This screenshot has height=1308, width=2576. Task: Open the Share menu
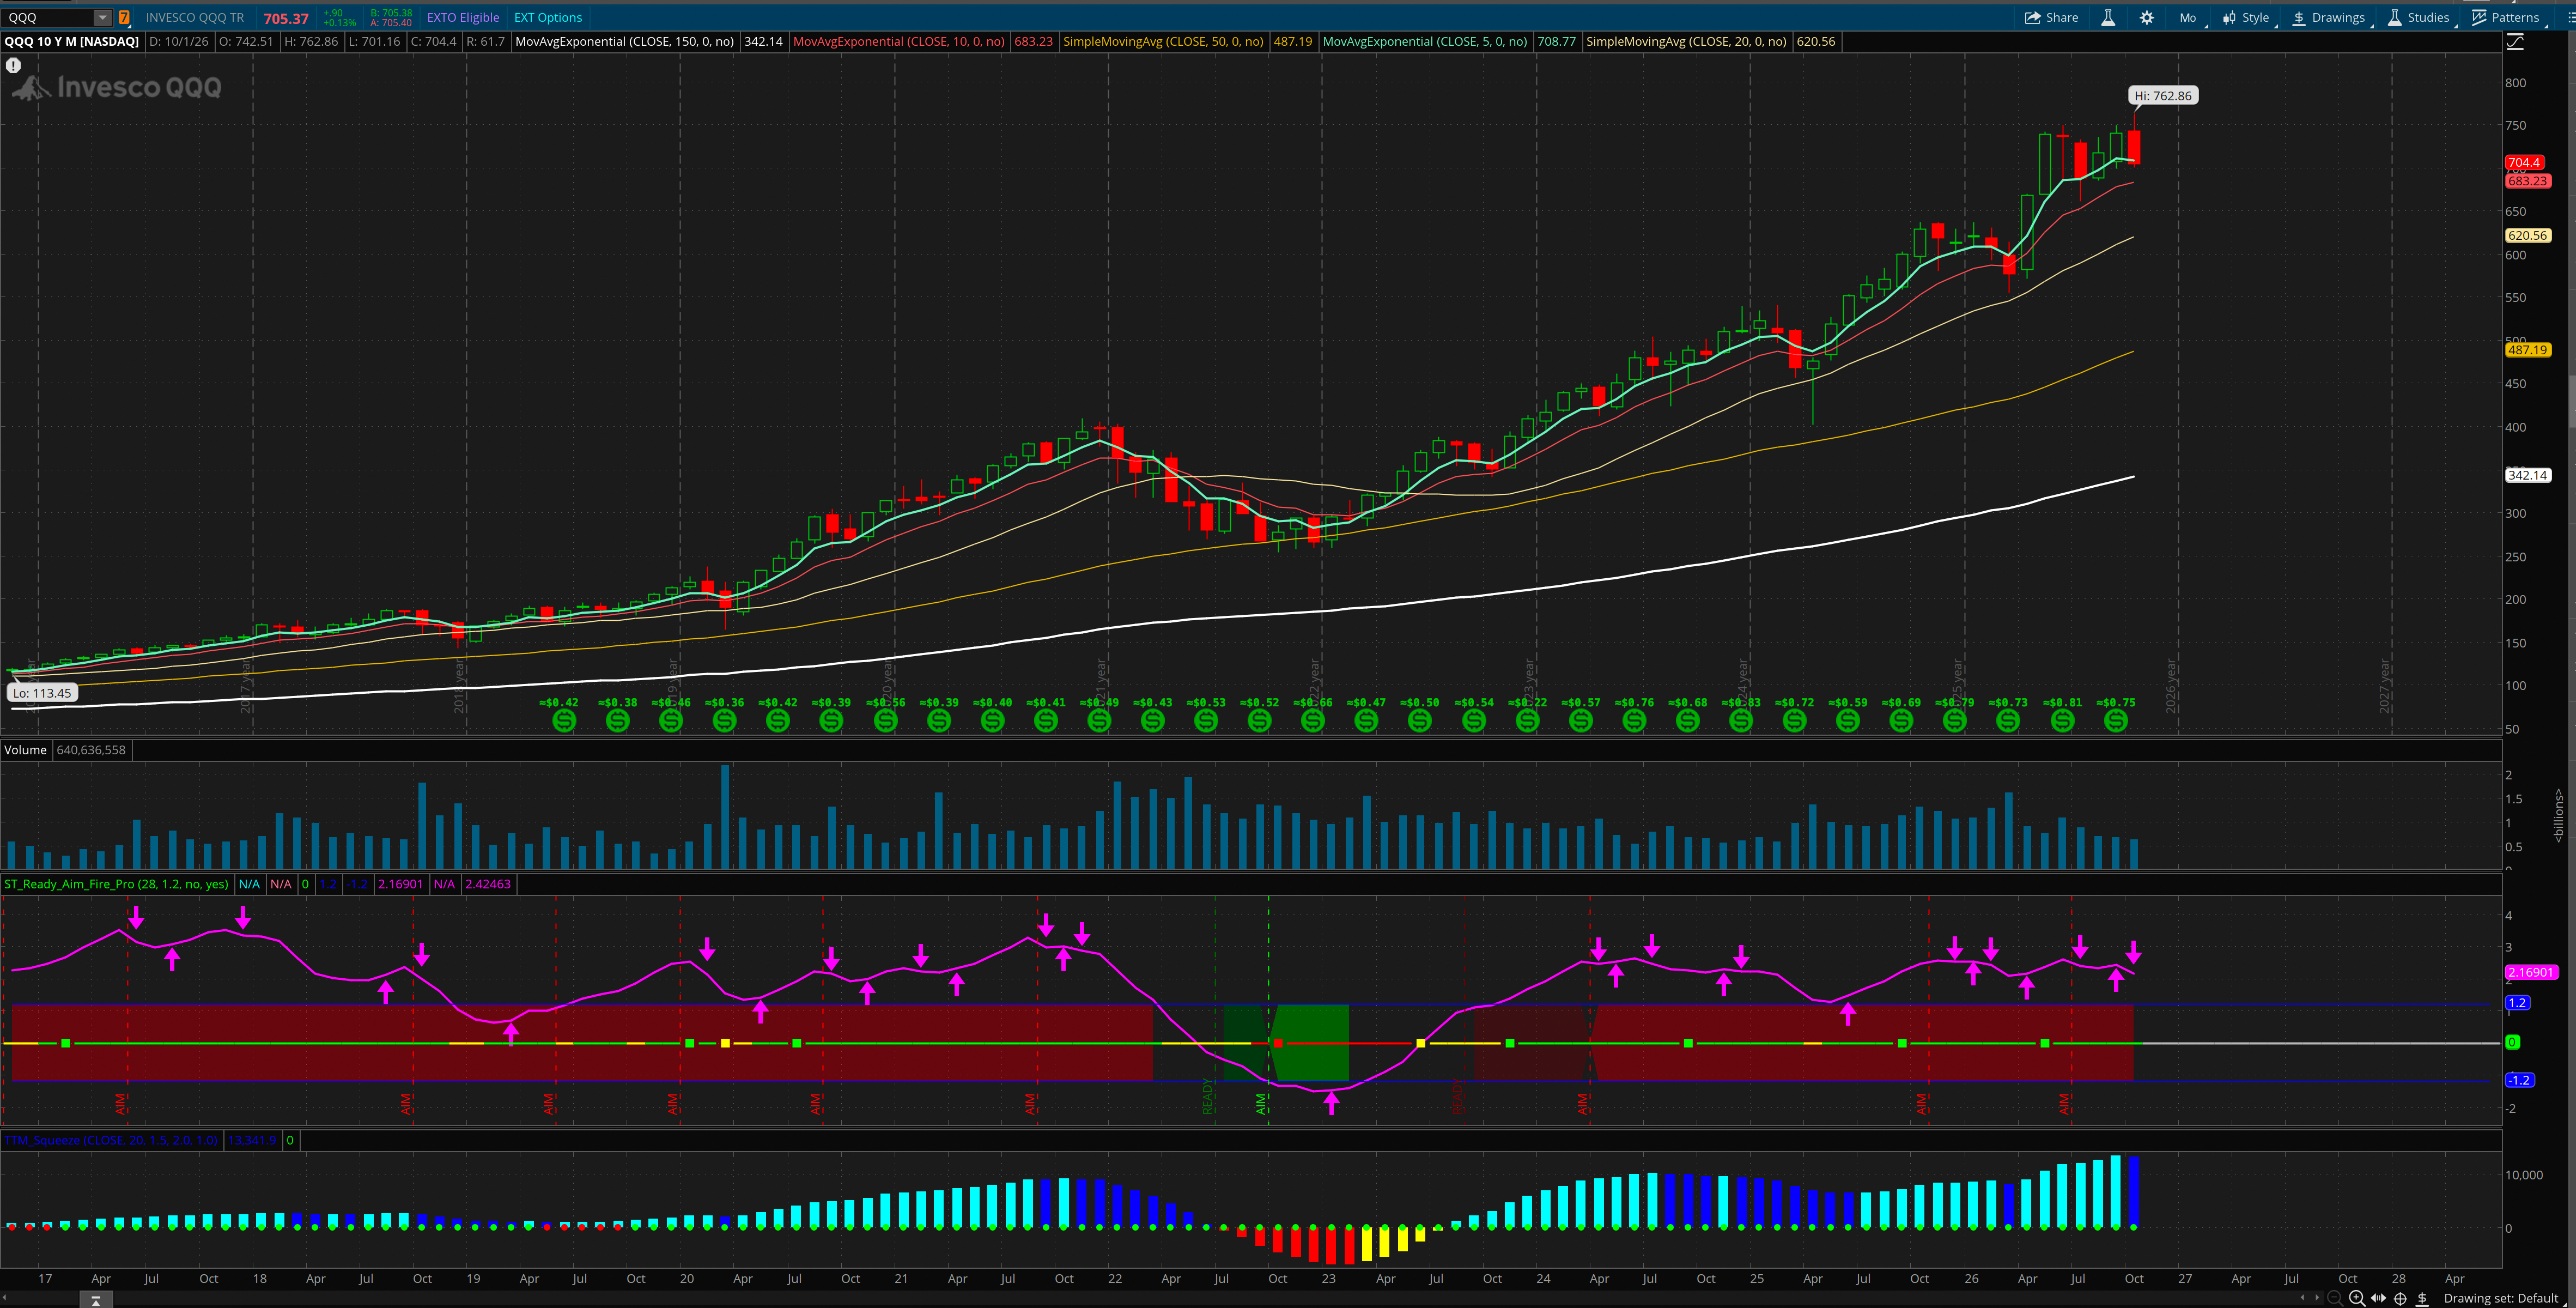tap(2051, 17)
